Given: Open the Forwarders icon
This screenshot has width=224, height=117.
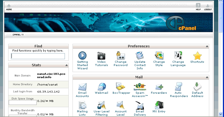Looking at the screenshot, I should 159,87.
